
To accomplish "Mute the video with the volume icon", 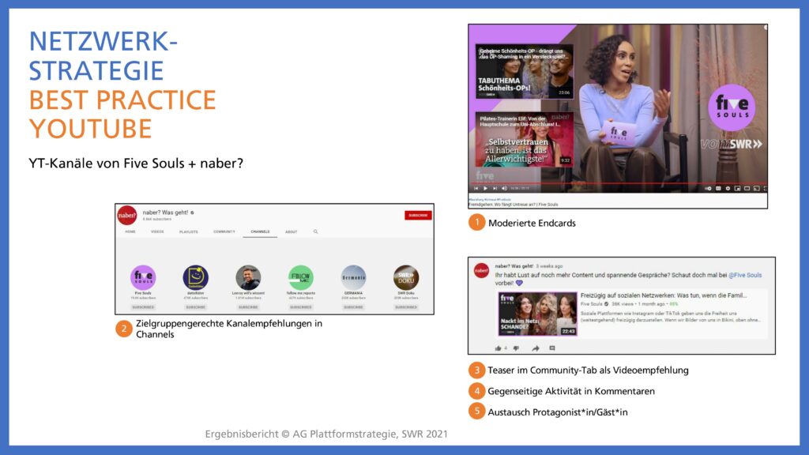I will tap(505, 189).
